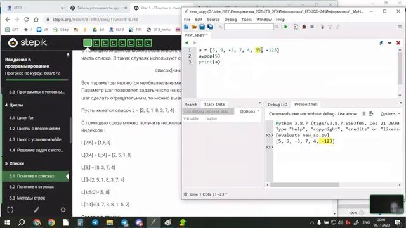Open lesson 3.3 Программы с условны...
The width and height of the screenshot is (406, 228).
tap(36, 92)
